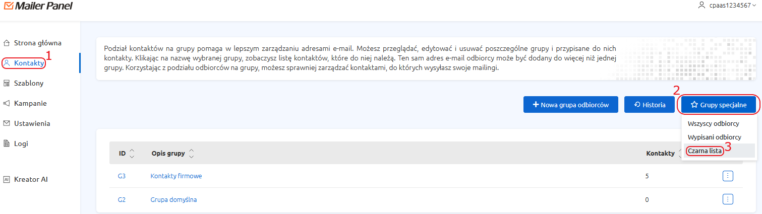Click the megaphone icon beside Kampanie
762x214 pixels.
[x=7, y=103]
